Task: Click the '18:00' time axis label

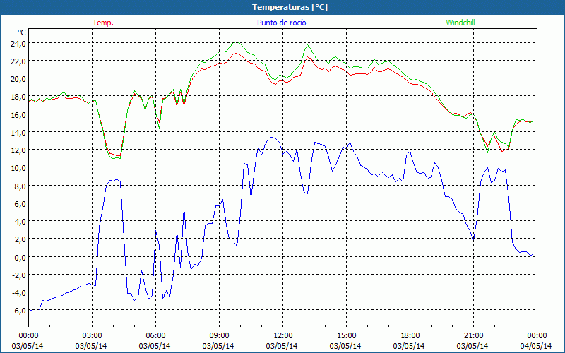Action: coord(410,336)
